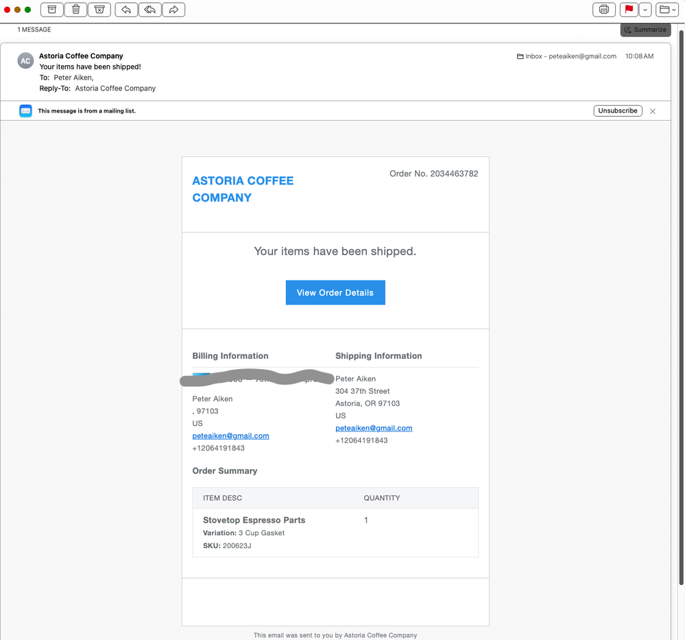This screenshot has height=640, width=685.
Task: Click the 'Your items have been shipped!' subject
Action: pyautogui.click(x=90, y=67)
